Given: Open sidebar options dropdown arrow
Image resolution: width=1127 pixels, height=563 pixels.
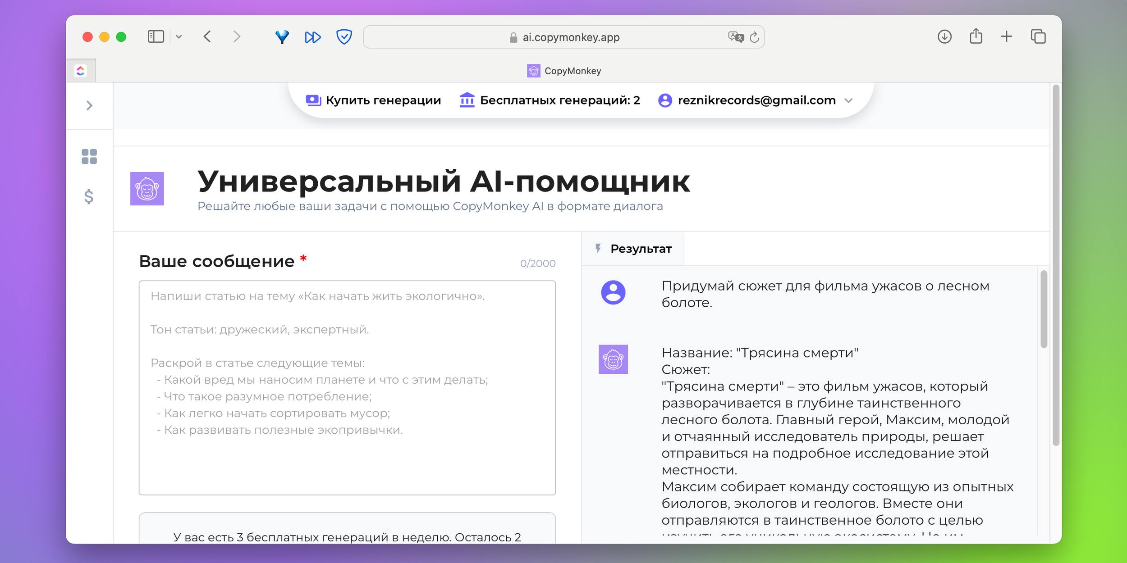Looking at the screenshot, I should coord(179,37).
